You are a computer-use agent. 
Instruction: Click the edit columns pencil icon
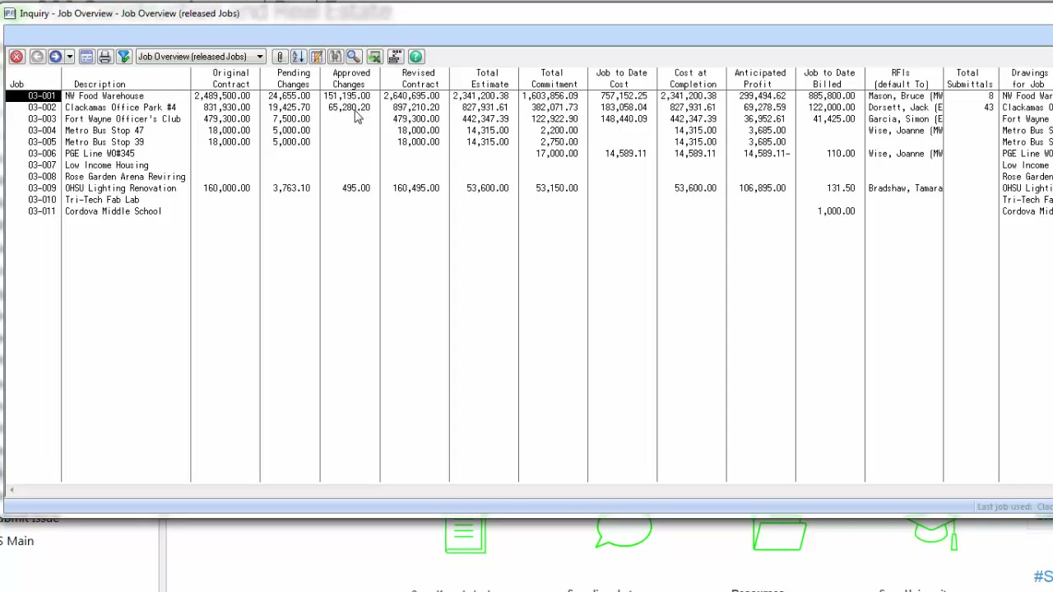tap(317, 57)
